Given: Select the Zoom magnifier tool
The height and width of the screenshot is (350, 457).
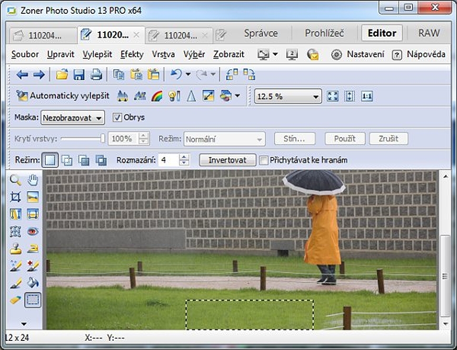Looking at the screenshot, I should point(16,180).
